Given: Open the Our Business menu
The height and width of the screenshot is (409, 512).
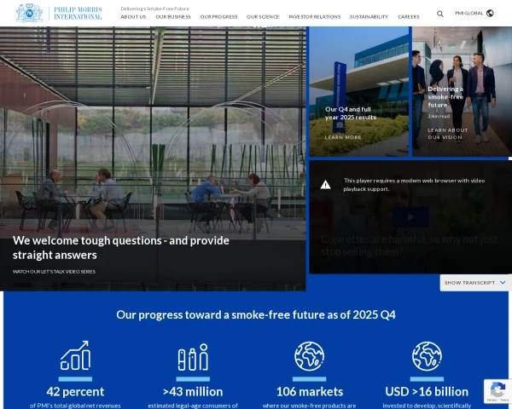Looking at the screenshot, I should pos(173,17).
